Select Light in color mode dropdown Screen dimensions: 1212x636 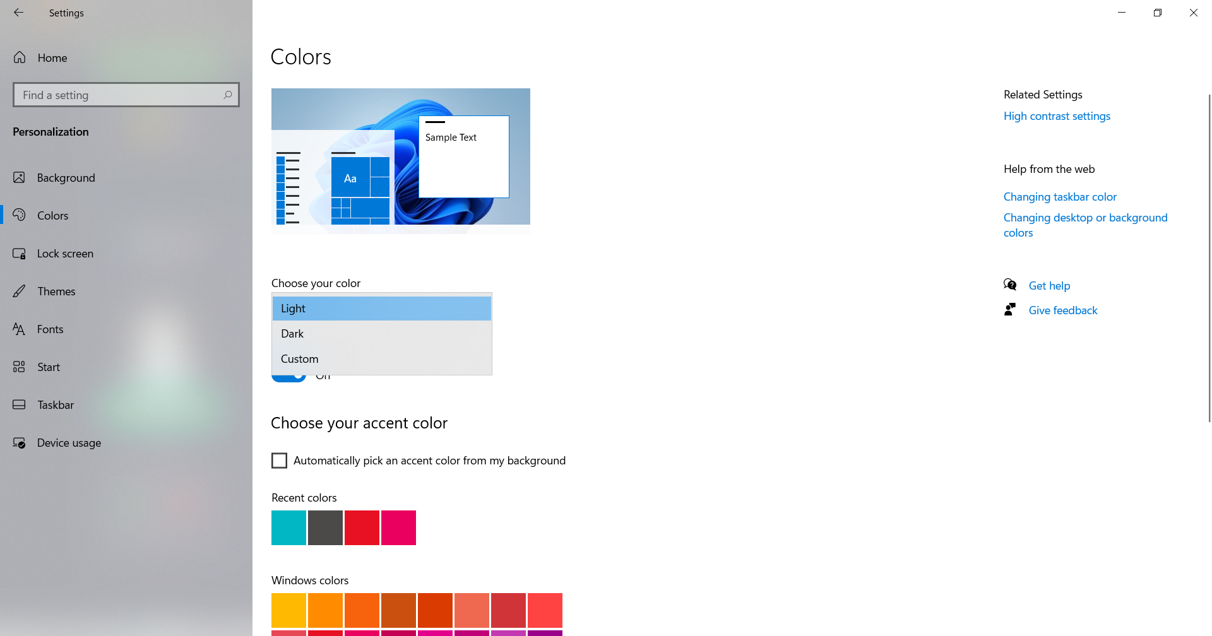click(x=382, y=309)
